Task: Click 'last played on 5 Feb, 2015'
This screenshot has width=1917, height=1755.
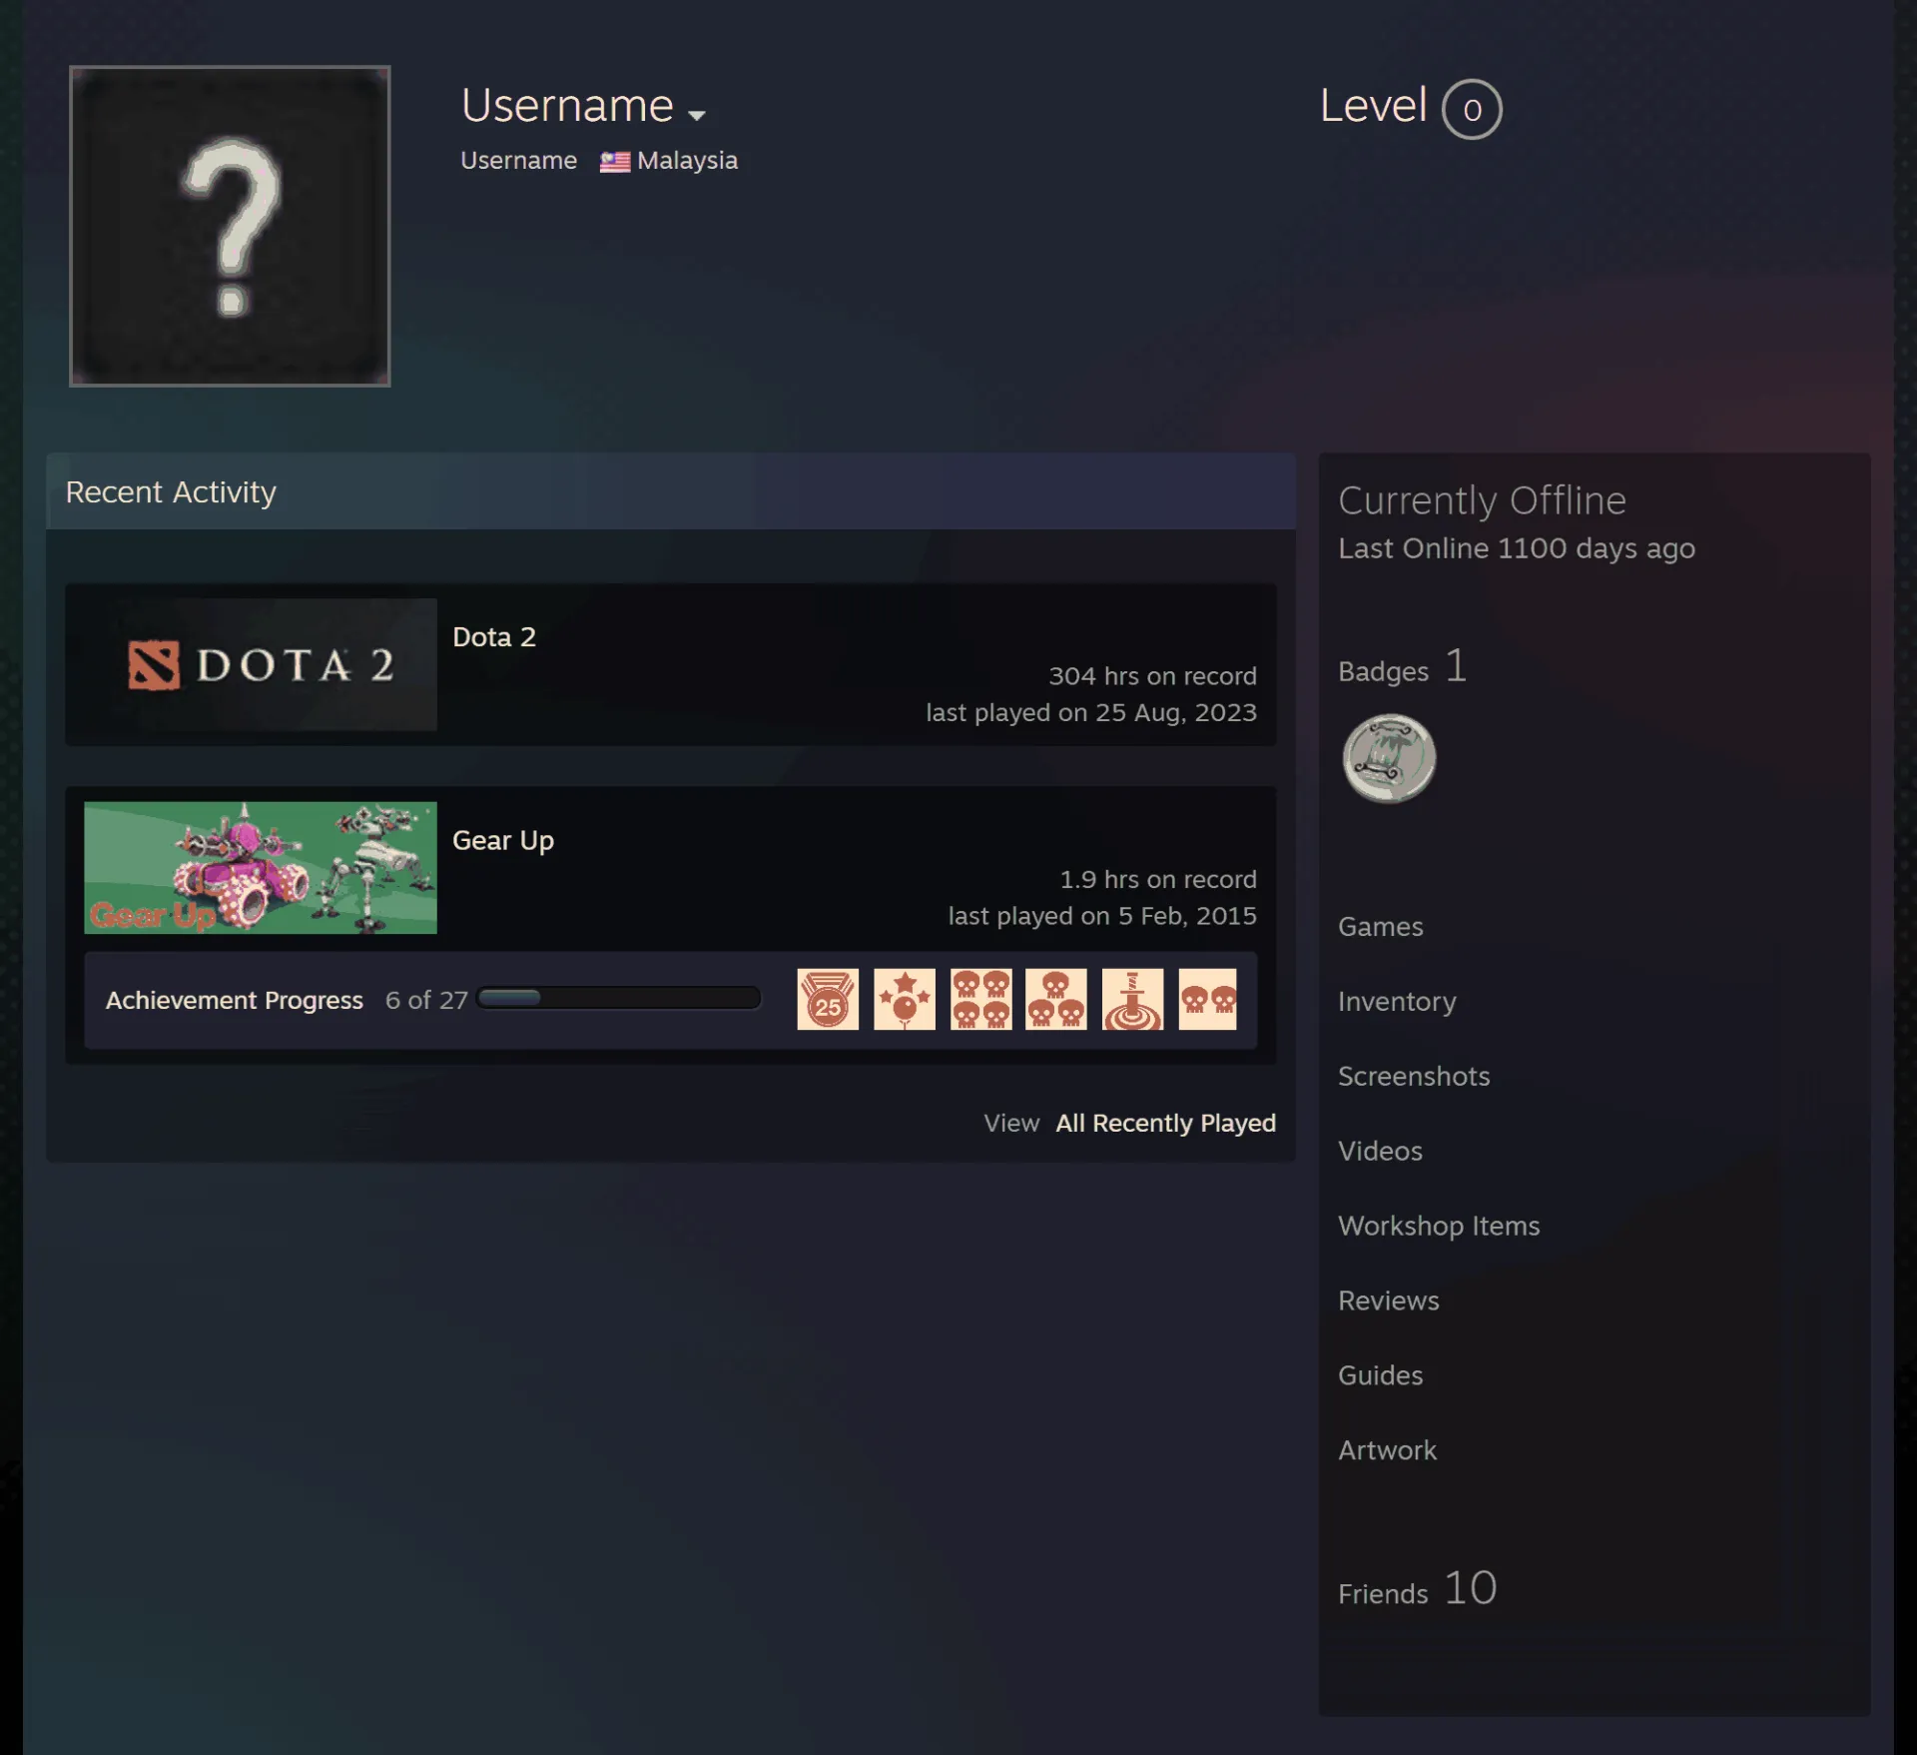Action: coord(1102,917)
